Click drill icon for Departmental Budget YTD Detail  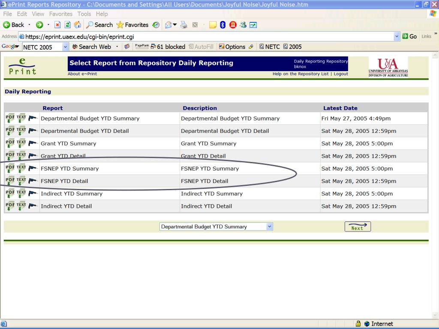pos(33,131)
